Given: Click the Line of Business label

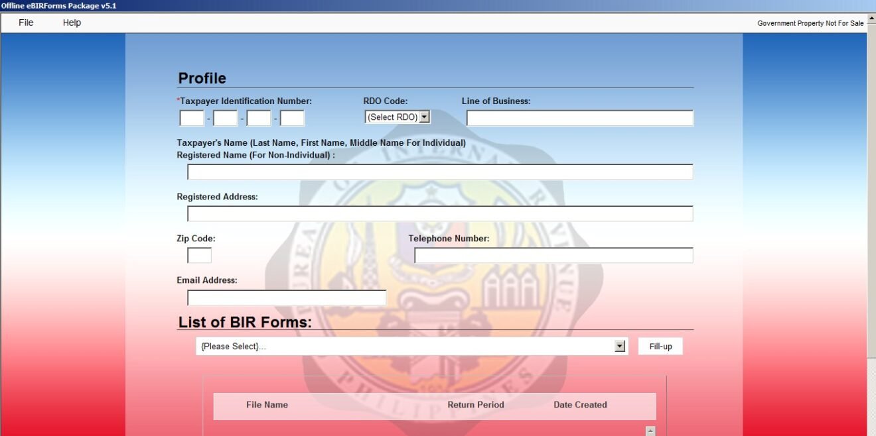Looking at the screenshot, I should (x=496, y=101).
